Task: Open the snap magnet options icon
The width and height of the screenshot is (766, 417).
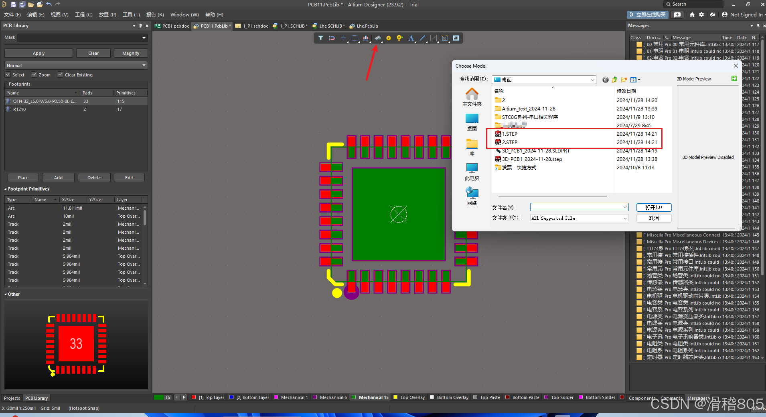Action: click(332, 38)
